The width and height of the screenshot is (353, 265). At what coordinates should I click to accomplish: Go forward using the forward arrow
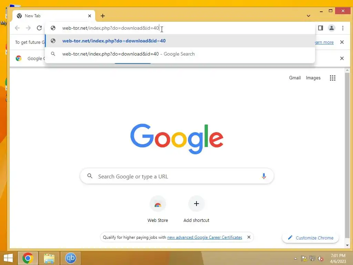28,28
